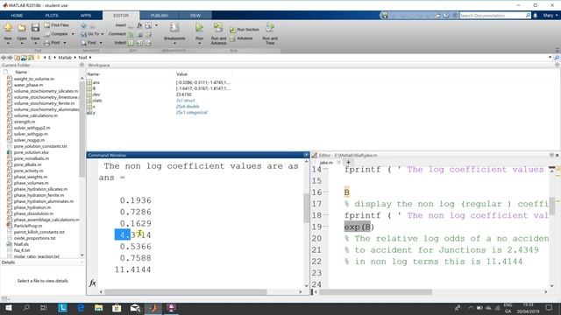The image size is (561, 315).
Task: Click the Compare button
Action: pyautogui.click(x=56, y=34)
